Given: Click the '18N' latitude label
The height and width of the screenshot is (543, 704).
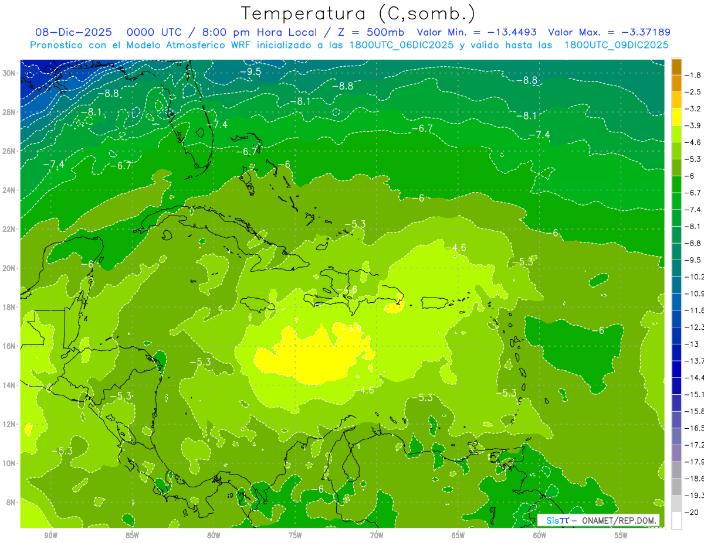Looking at the screenshot, I should pyautogui.click(x=9, y=307).
